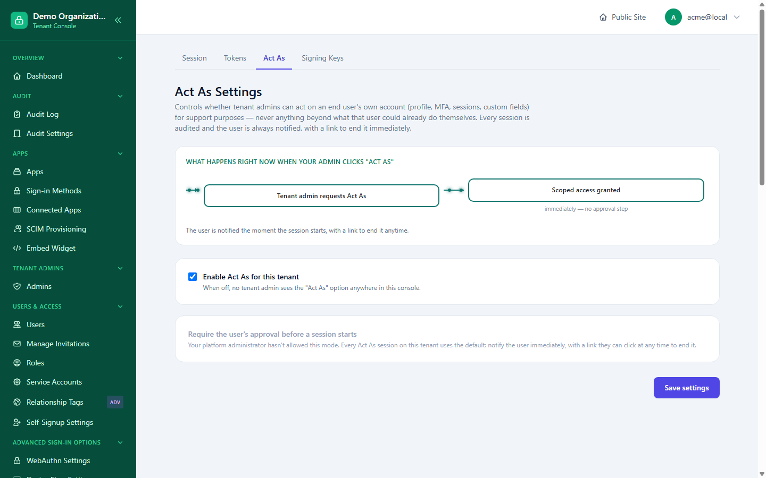Open Audit Log from the sidebar
This screenshot has height=478, width=766.
(x=68, y=114)
